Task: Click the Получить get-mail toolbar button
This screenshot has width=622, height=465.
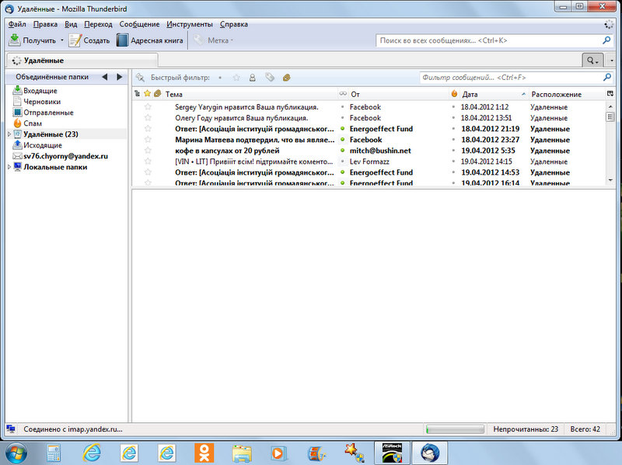Action: (33, 40)
